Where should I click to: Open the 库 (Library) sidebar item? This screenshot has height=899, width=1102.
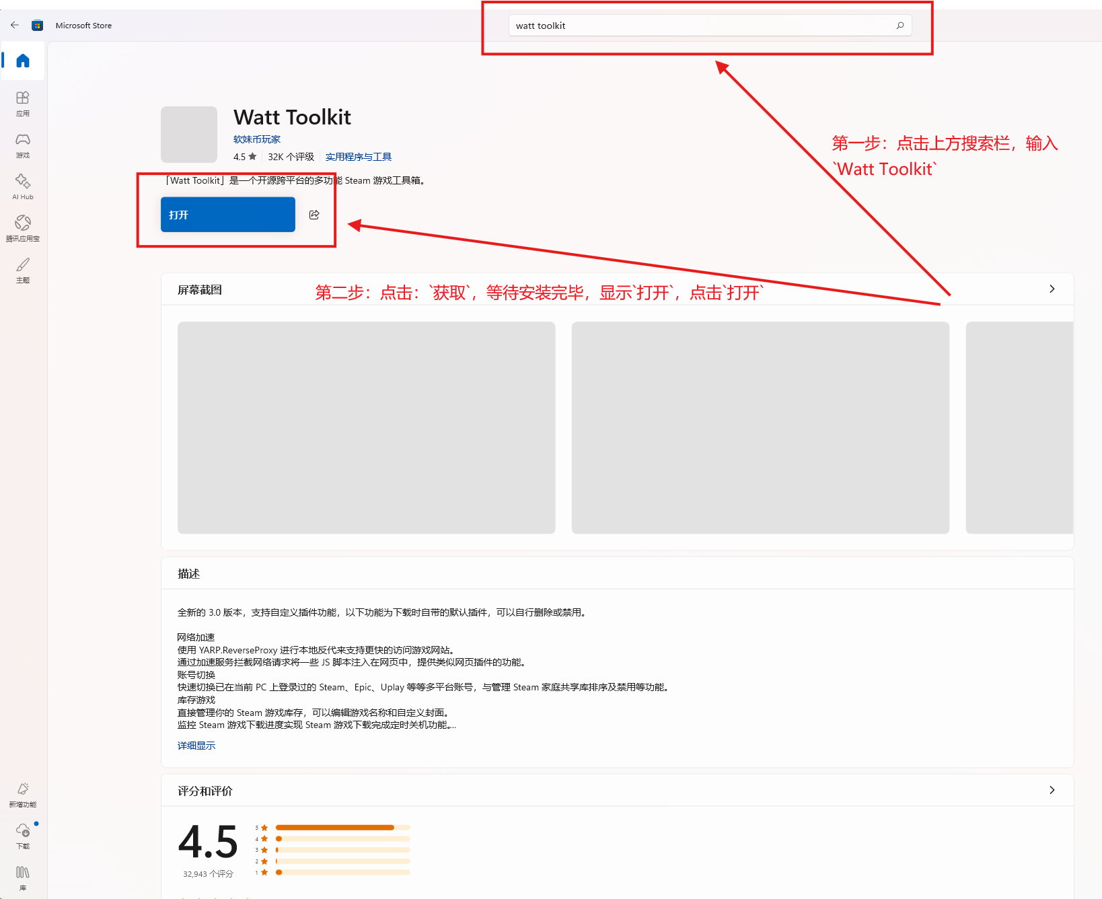pyautogui.click(x=23, y=877)
